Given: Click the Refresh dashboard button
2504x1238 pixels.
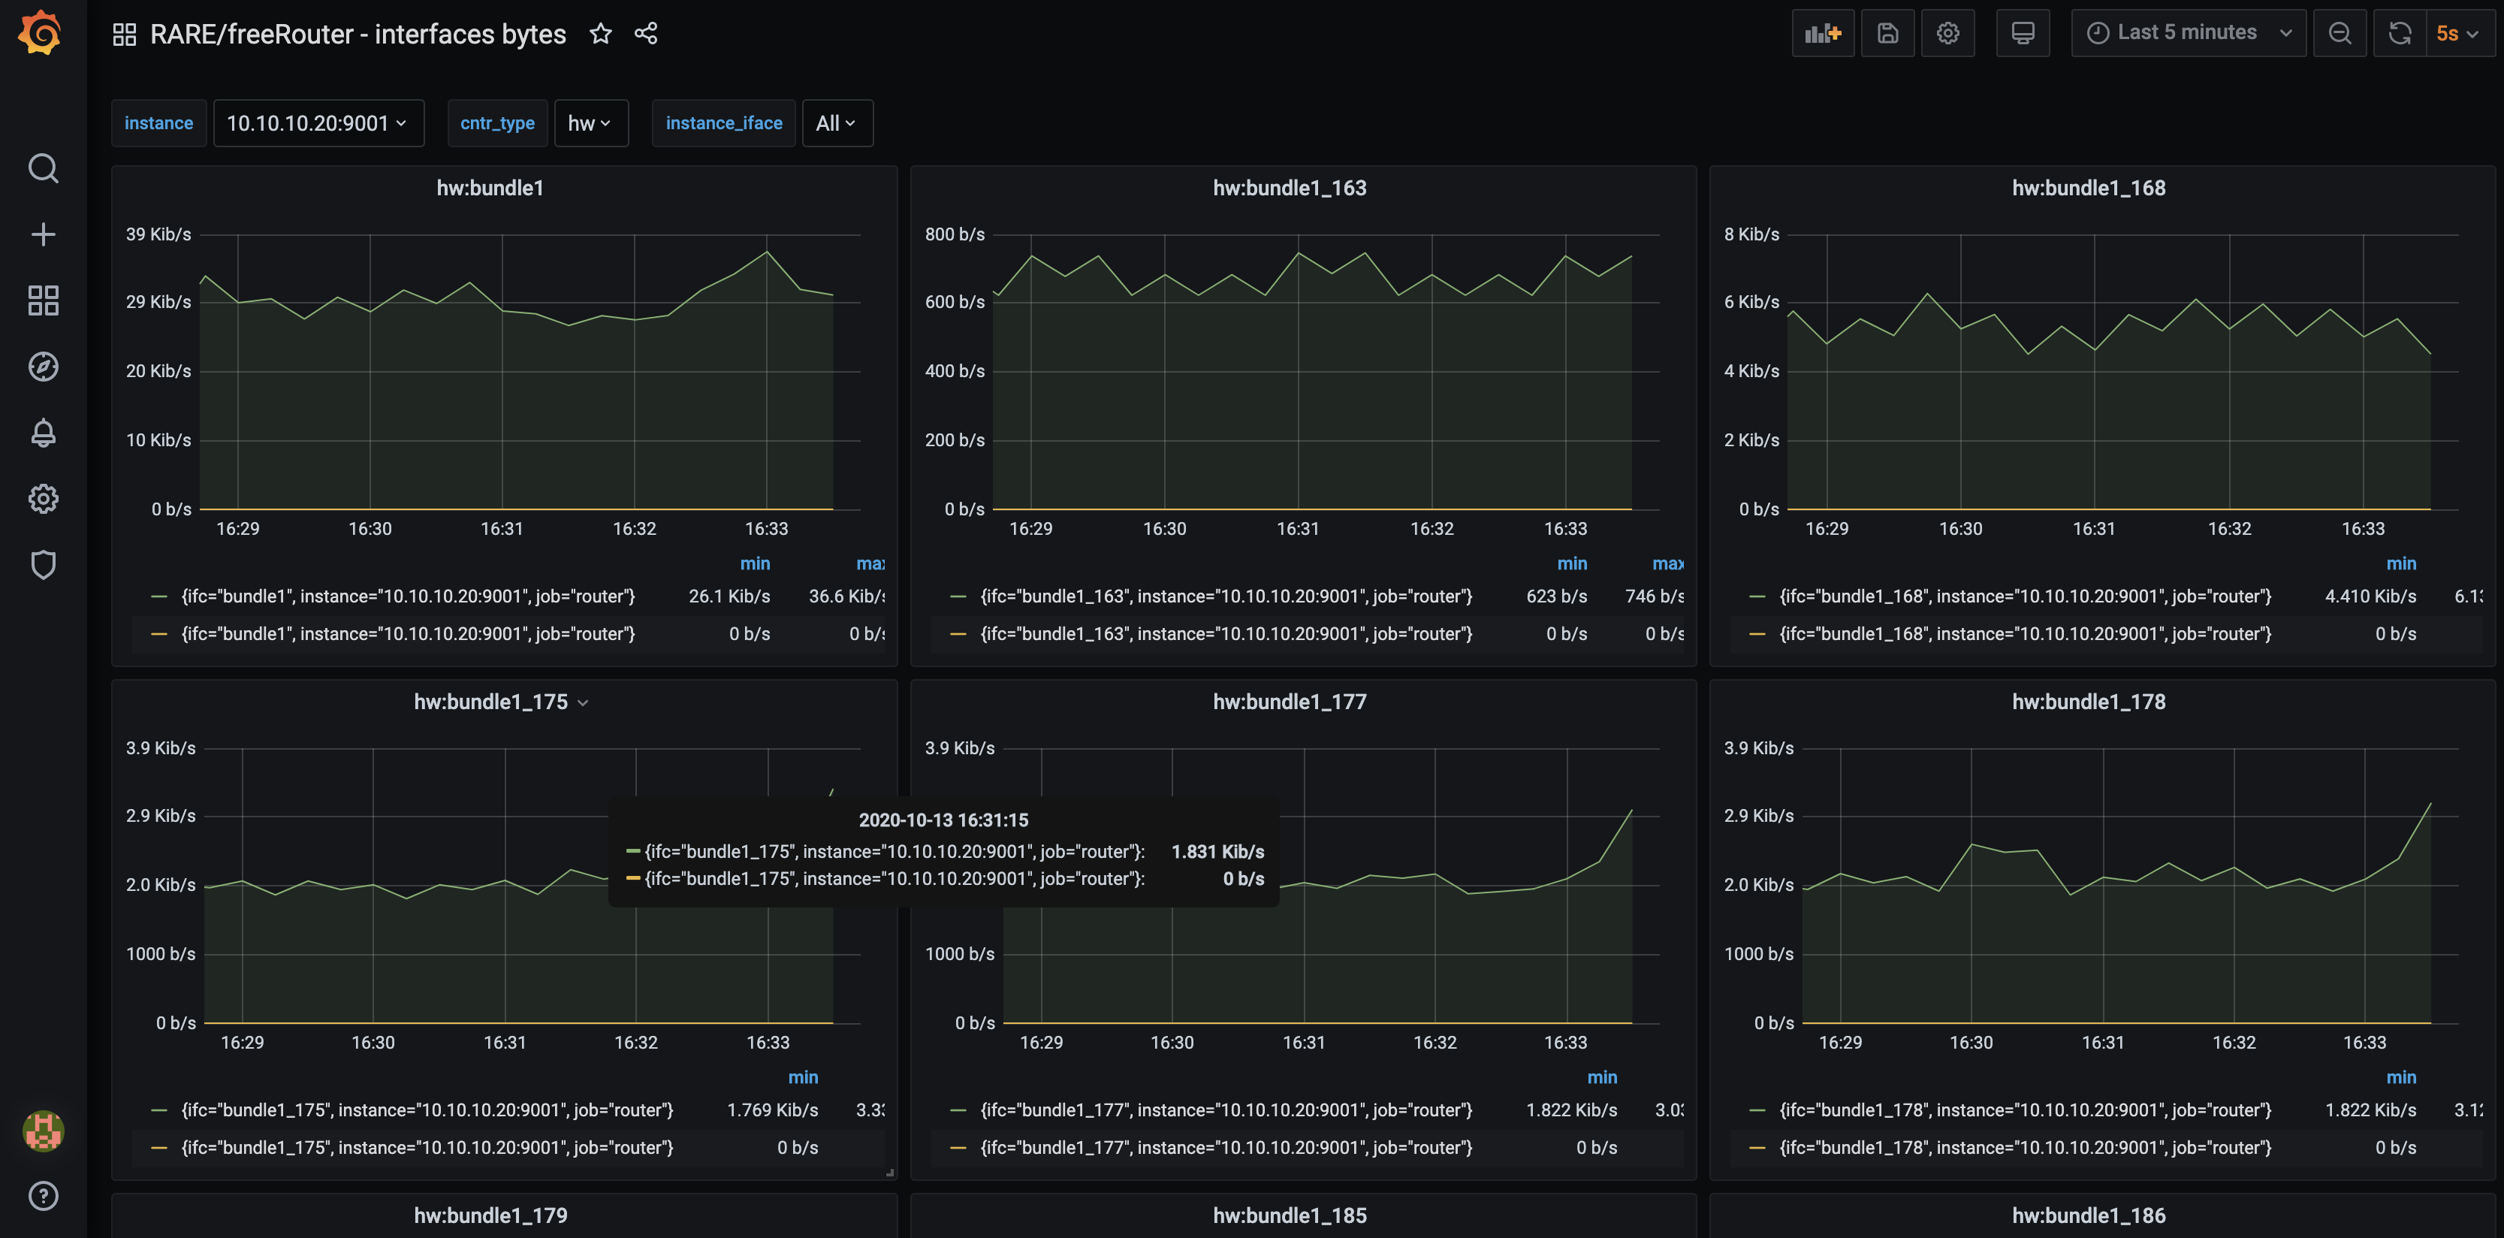Looking at the screenshot, I should tap(2399, 33).
